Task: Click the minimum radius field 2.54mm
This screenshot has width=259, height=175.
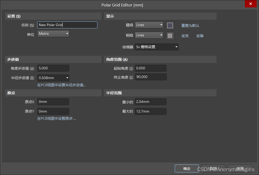Action: click(x=150, y=102)
